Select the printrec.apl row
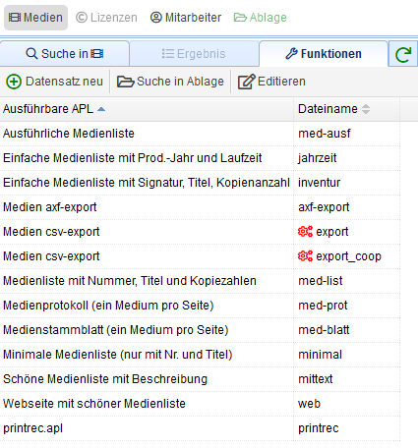 pos(200,428)
